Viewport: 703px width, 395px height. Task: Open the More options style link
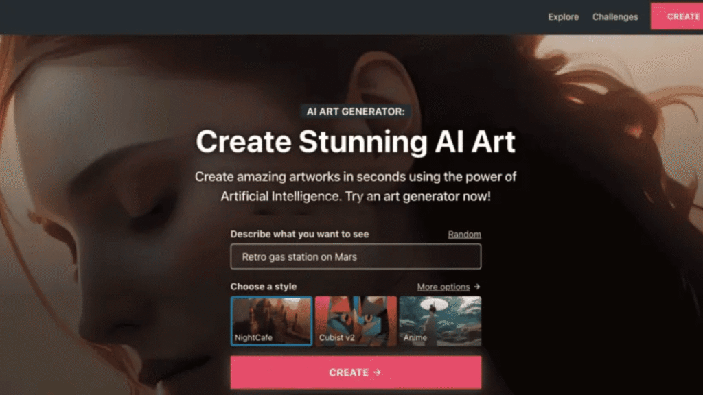pyautogui.click(x=443, y=287)
